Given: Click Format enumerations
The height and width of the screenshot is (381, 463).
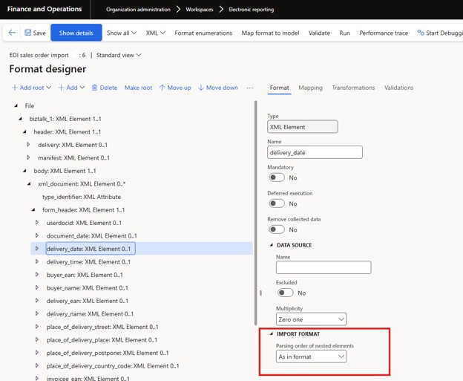Looking at the screenshot, I should click(x=203, y=33).
